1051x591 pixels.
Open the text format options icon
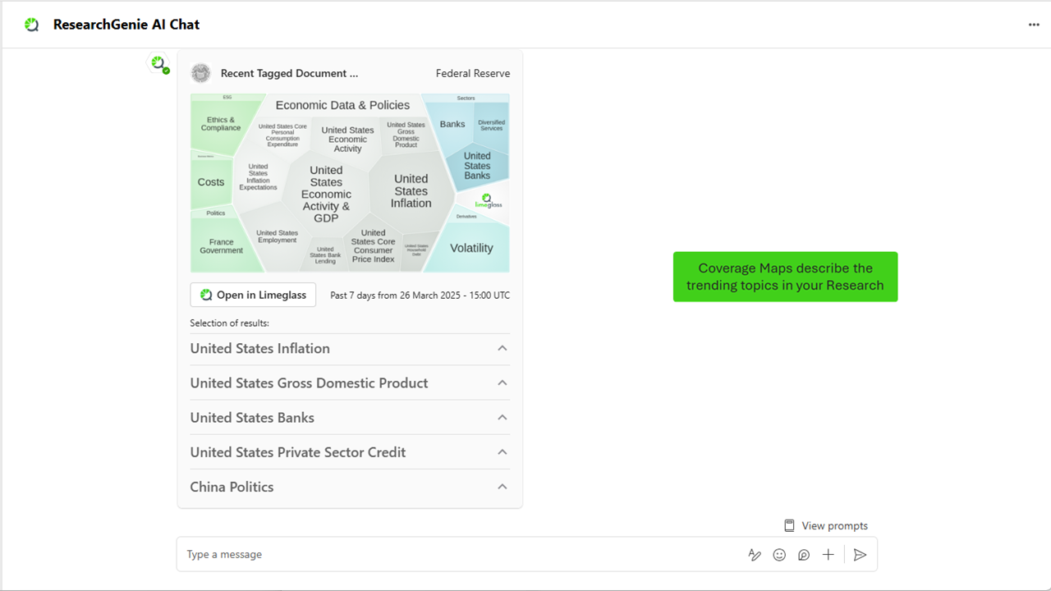755,555
